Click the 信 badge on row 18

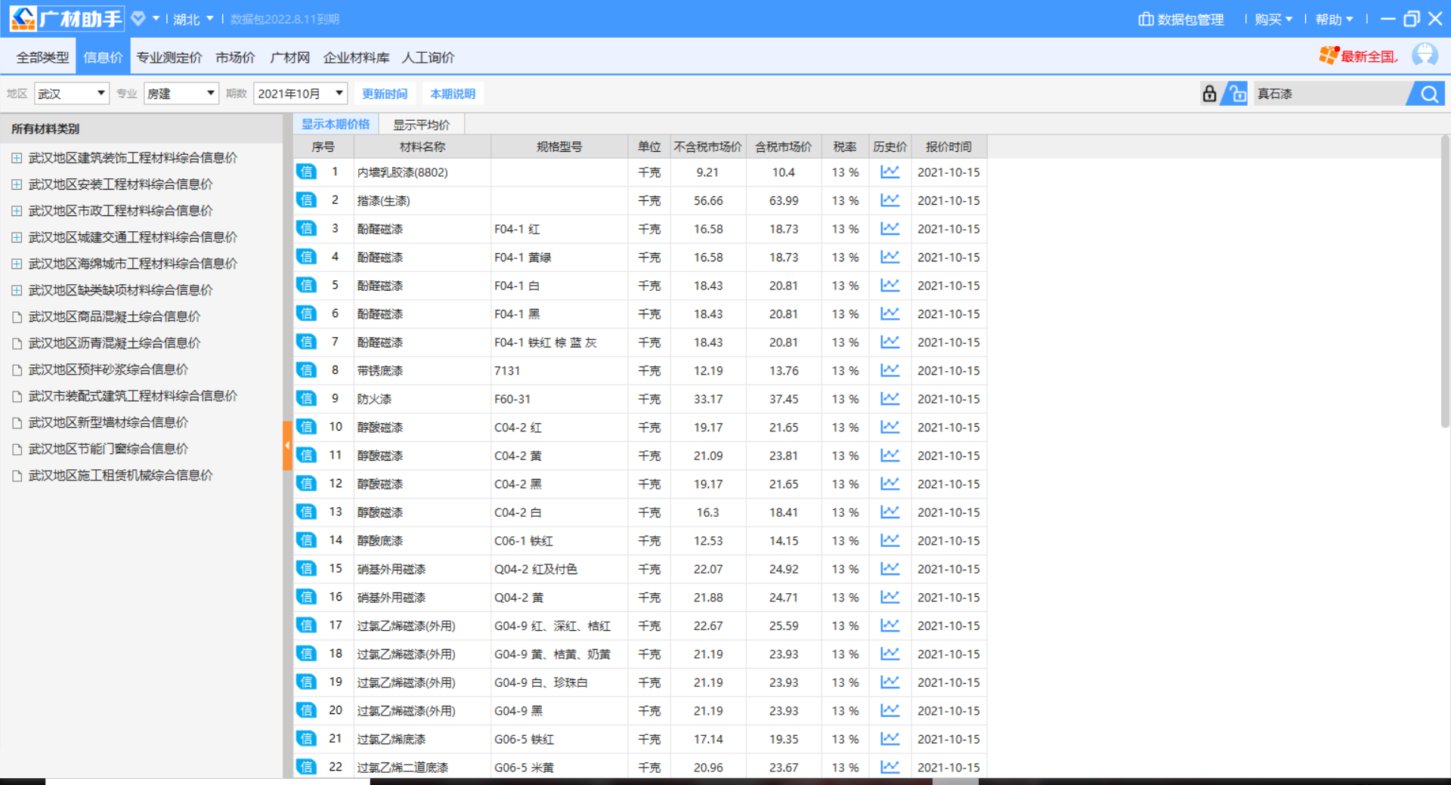(x=306, y=654)
